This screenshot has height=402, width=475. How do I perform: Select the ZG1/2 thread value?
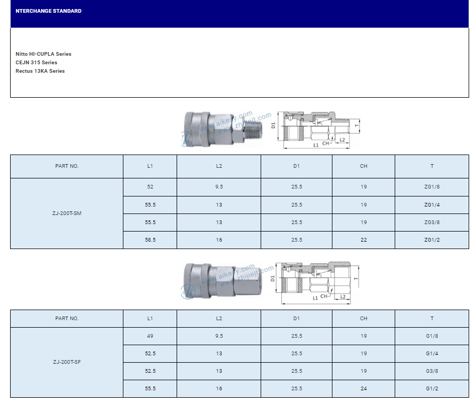431,240
